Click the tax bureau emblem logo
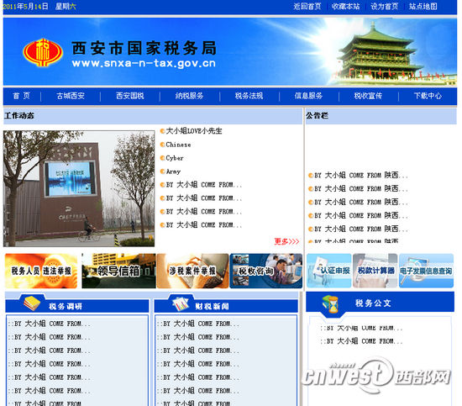Screen dimensions: 462x406 click(x=43, y=52)
